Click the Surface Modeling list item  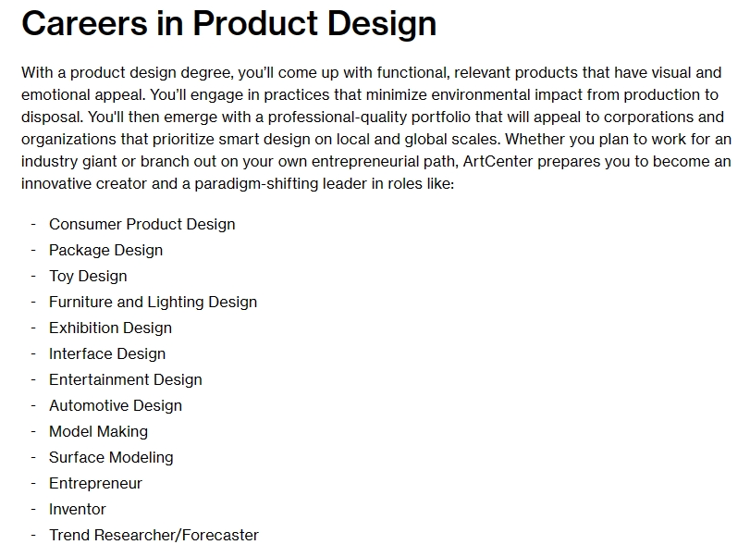(x=111, y=457)
